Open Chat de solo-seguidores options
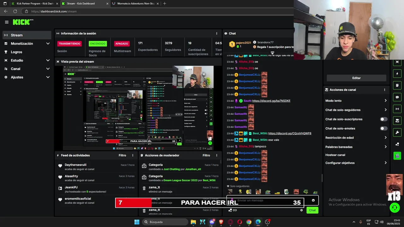The width and height of the screenshot is (404, 227). click(x=356, y=110)
